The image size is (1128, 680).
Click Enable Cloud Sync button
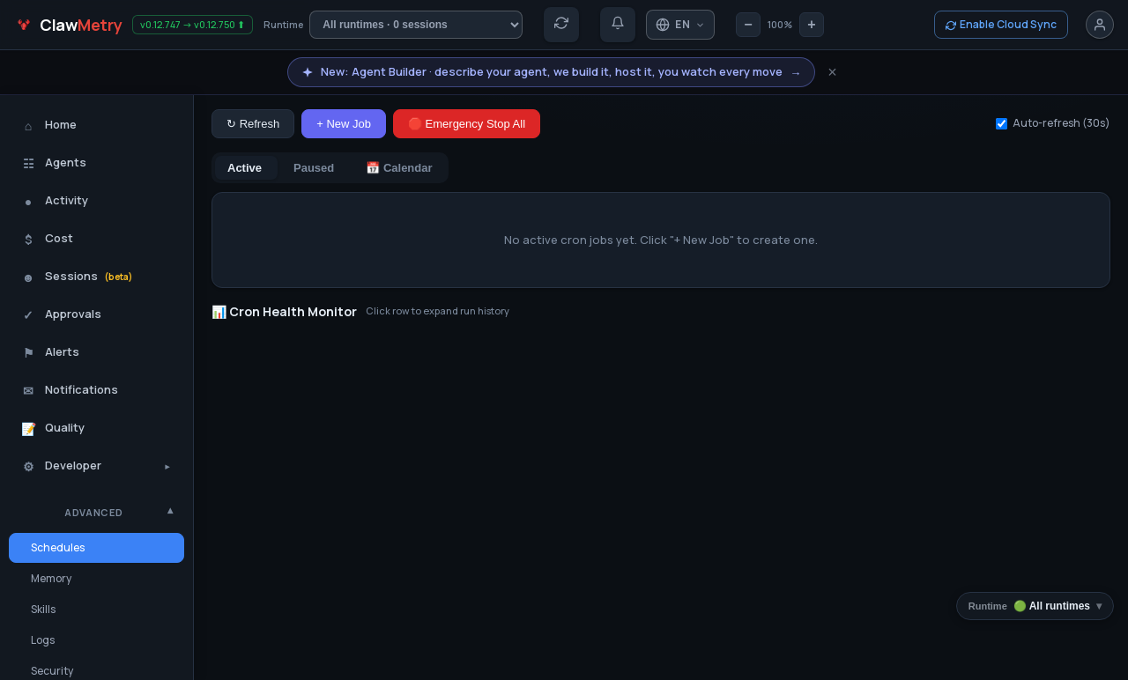click(x=1001, y=25)
